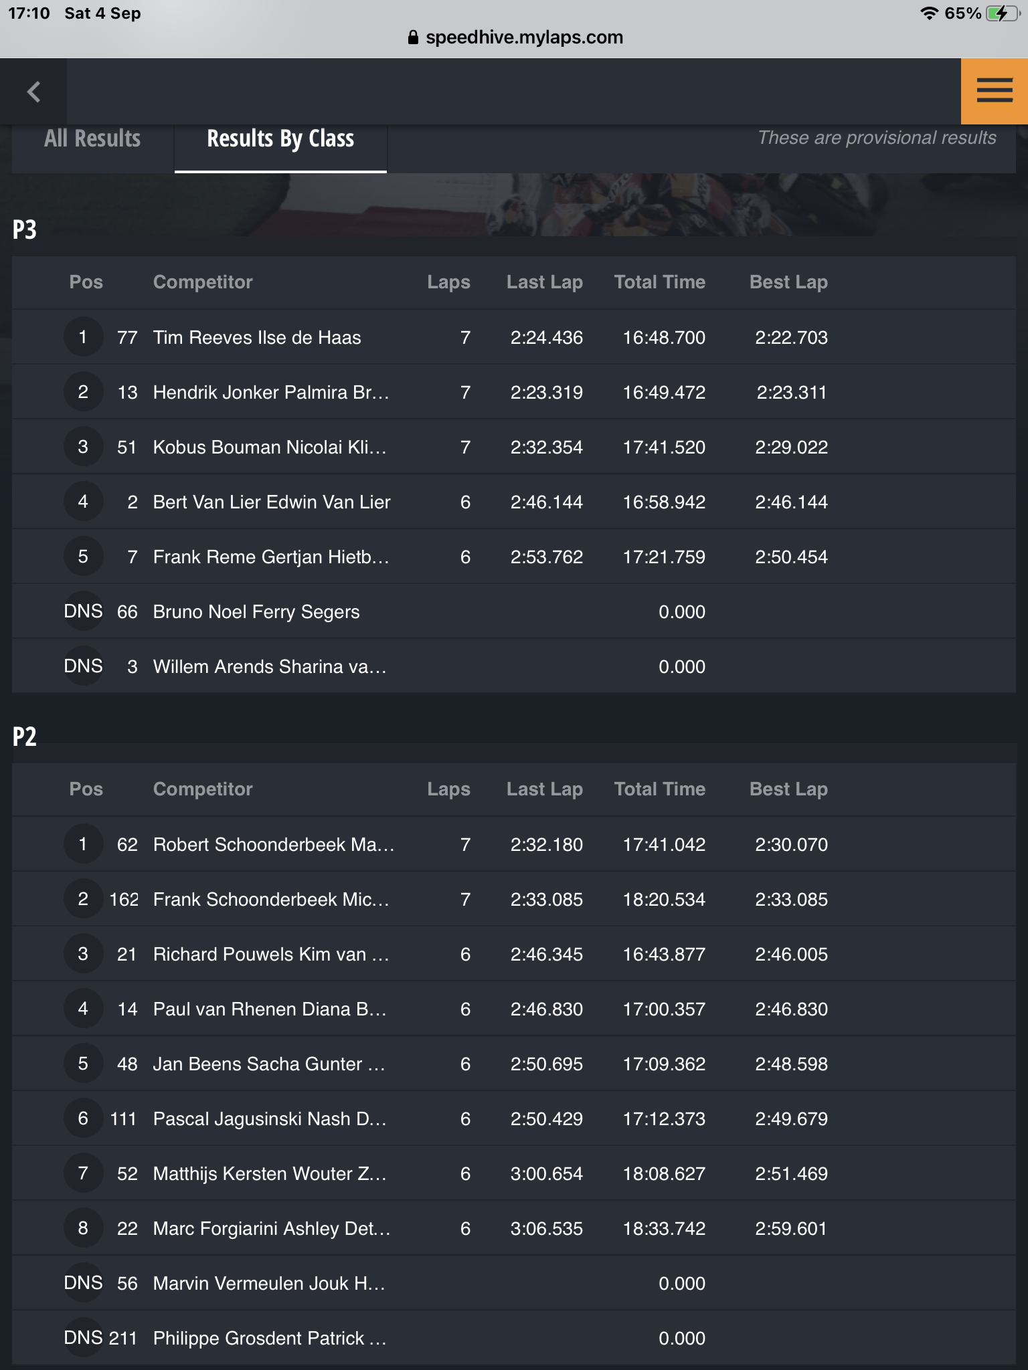Open Hendrik Jonker Palmira competitor row
This screenshot has width=1028, height=1370.
[x=514, y=392]
